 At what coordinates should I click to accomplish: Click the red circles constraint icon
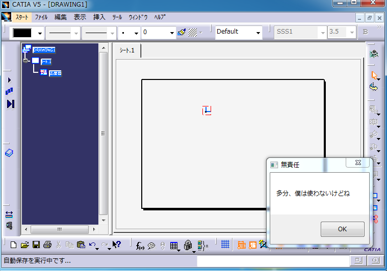click(x=376, y=219)
